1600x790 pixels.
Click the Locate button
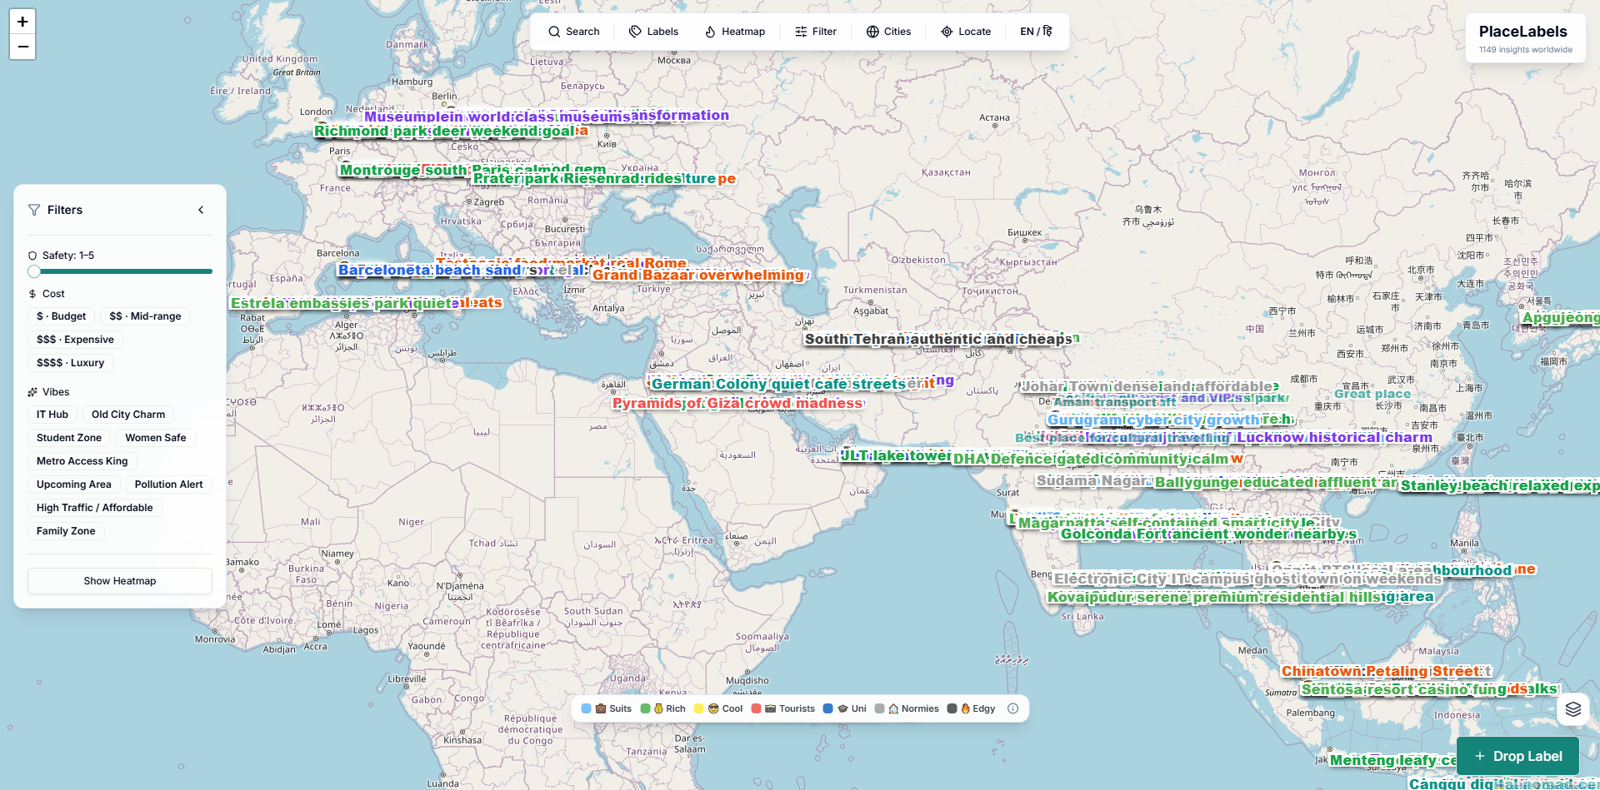pos(966,32)
